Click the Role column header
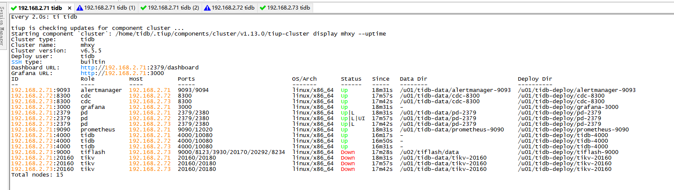Viewport: 674px width, 190px height. click(88, 79)
